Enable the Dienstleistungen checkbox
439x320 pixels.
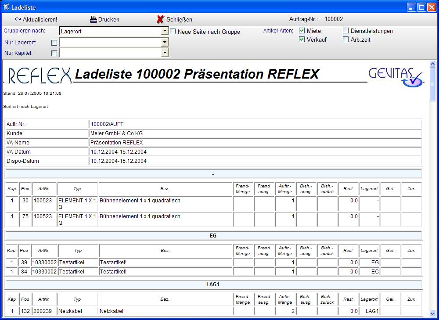(346, 31)
